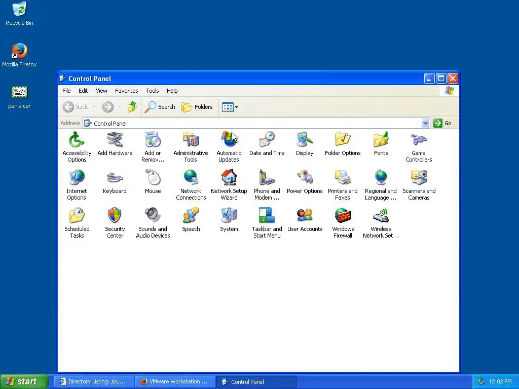Open the Start menu
The width and height of the screenshot is (519, 389).
pyautogui.click(x=24, y=381)
